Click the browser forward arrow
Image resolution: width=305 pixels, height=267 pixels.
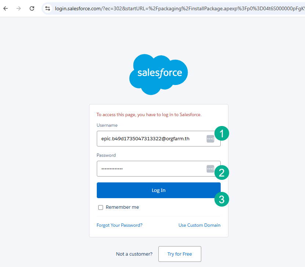click(x=19, y=8)
